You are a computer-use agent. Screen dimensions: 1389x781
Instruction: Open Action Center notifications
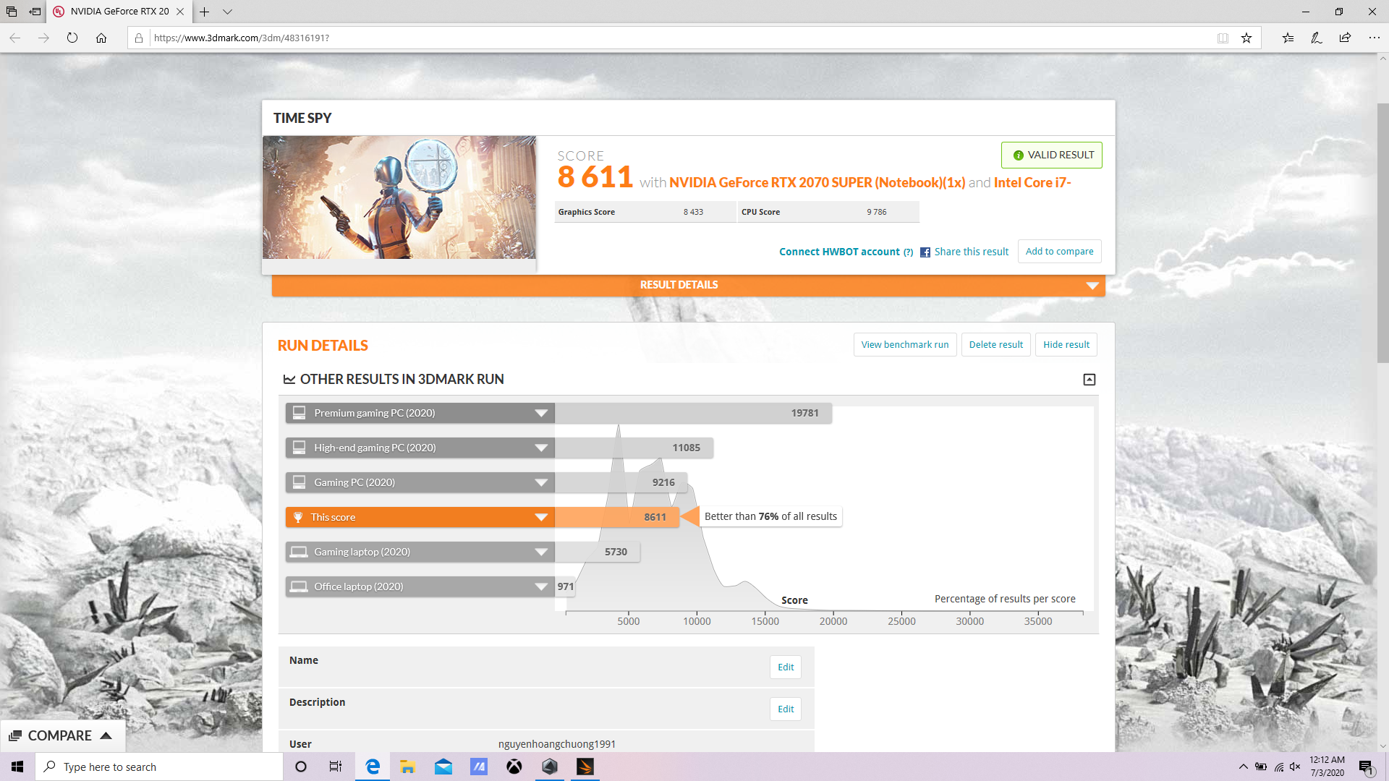1367,767
